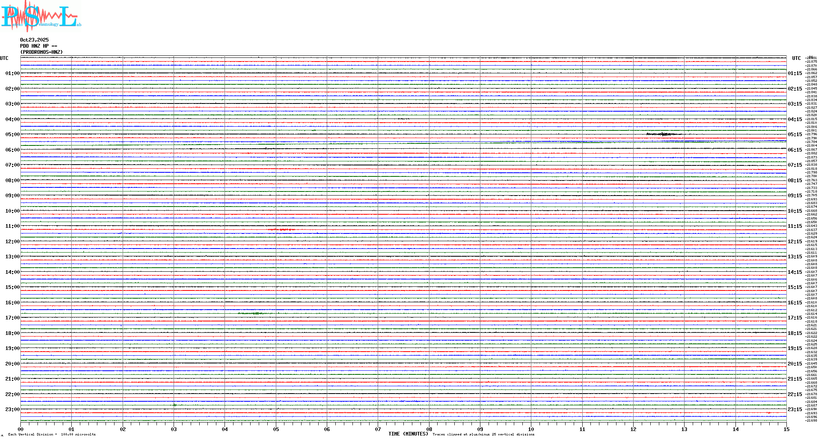
Task: Click the Oct23,2025 date label
Action: 34,40
